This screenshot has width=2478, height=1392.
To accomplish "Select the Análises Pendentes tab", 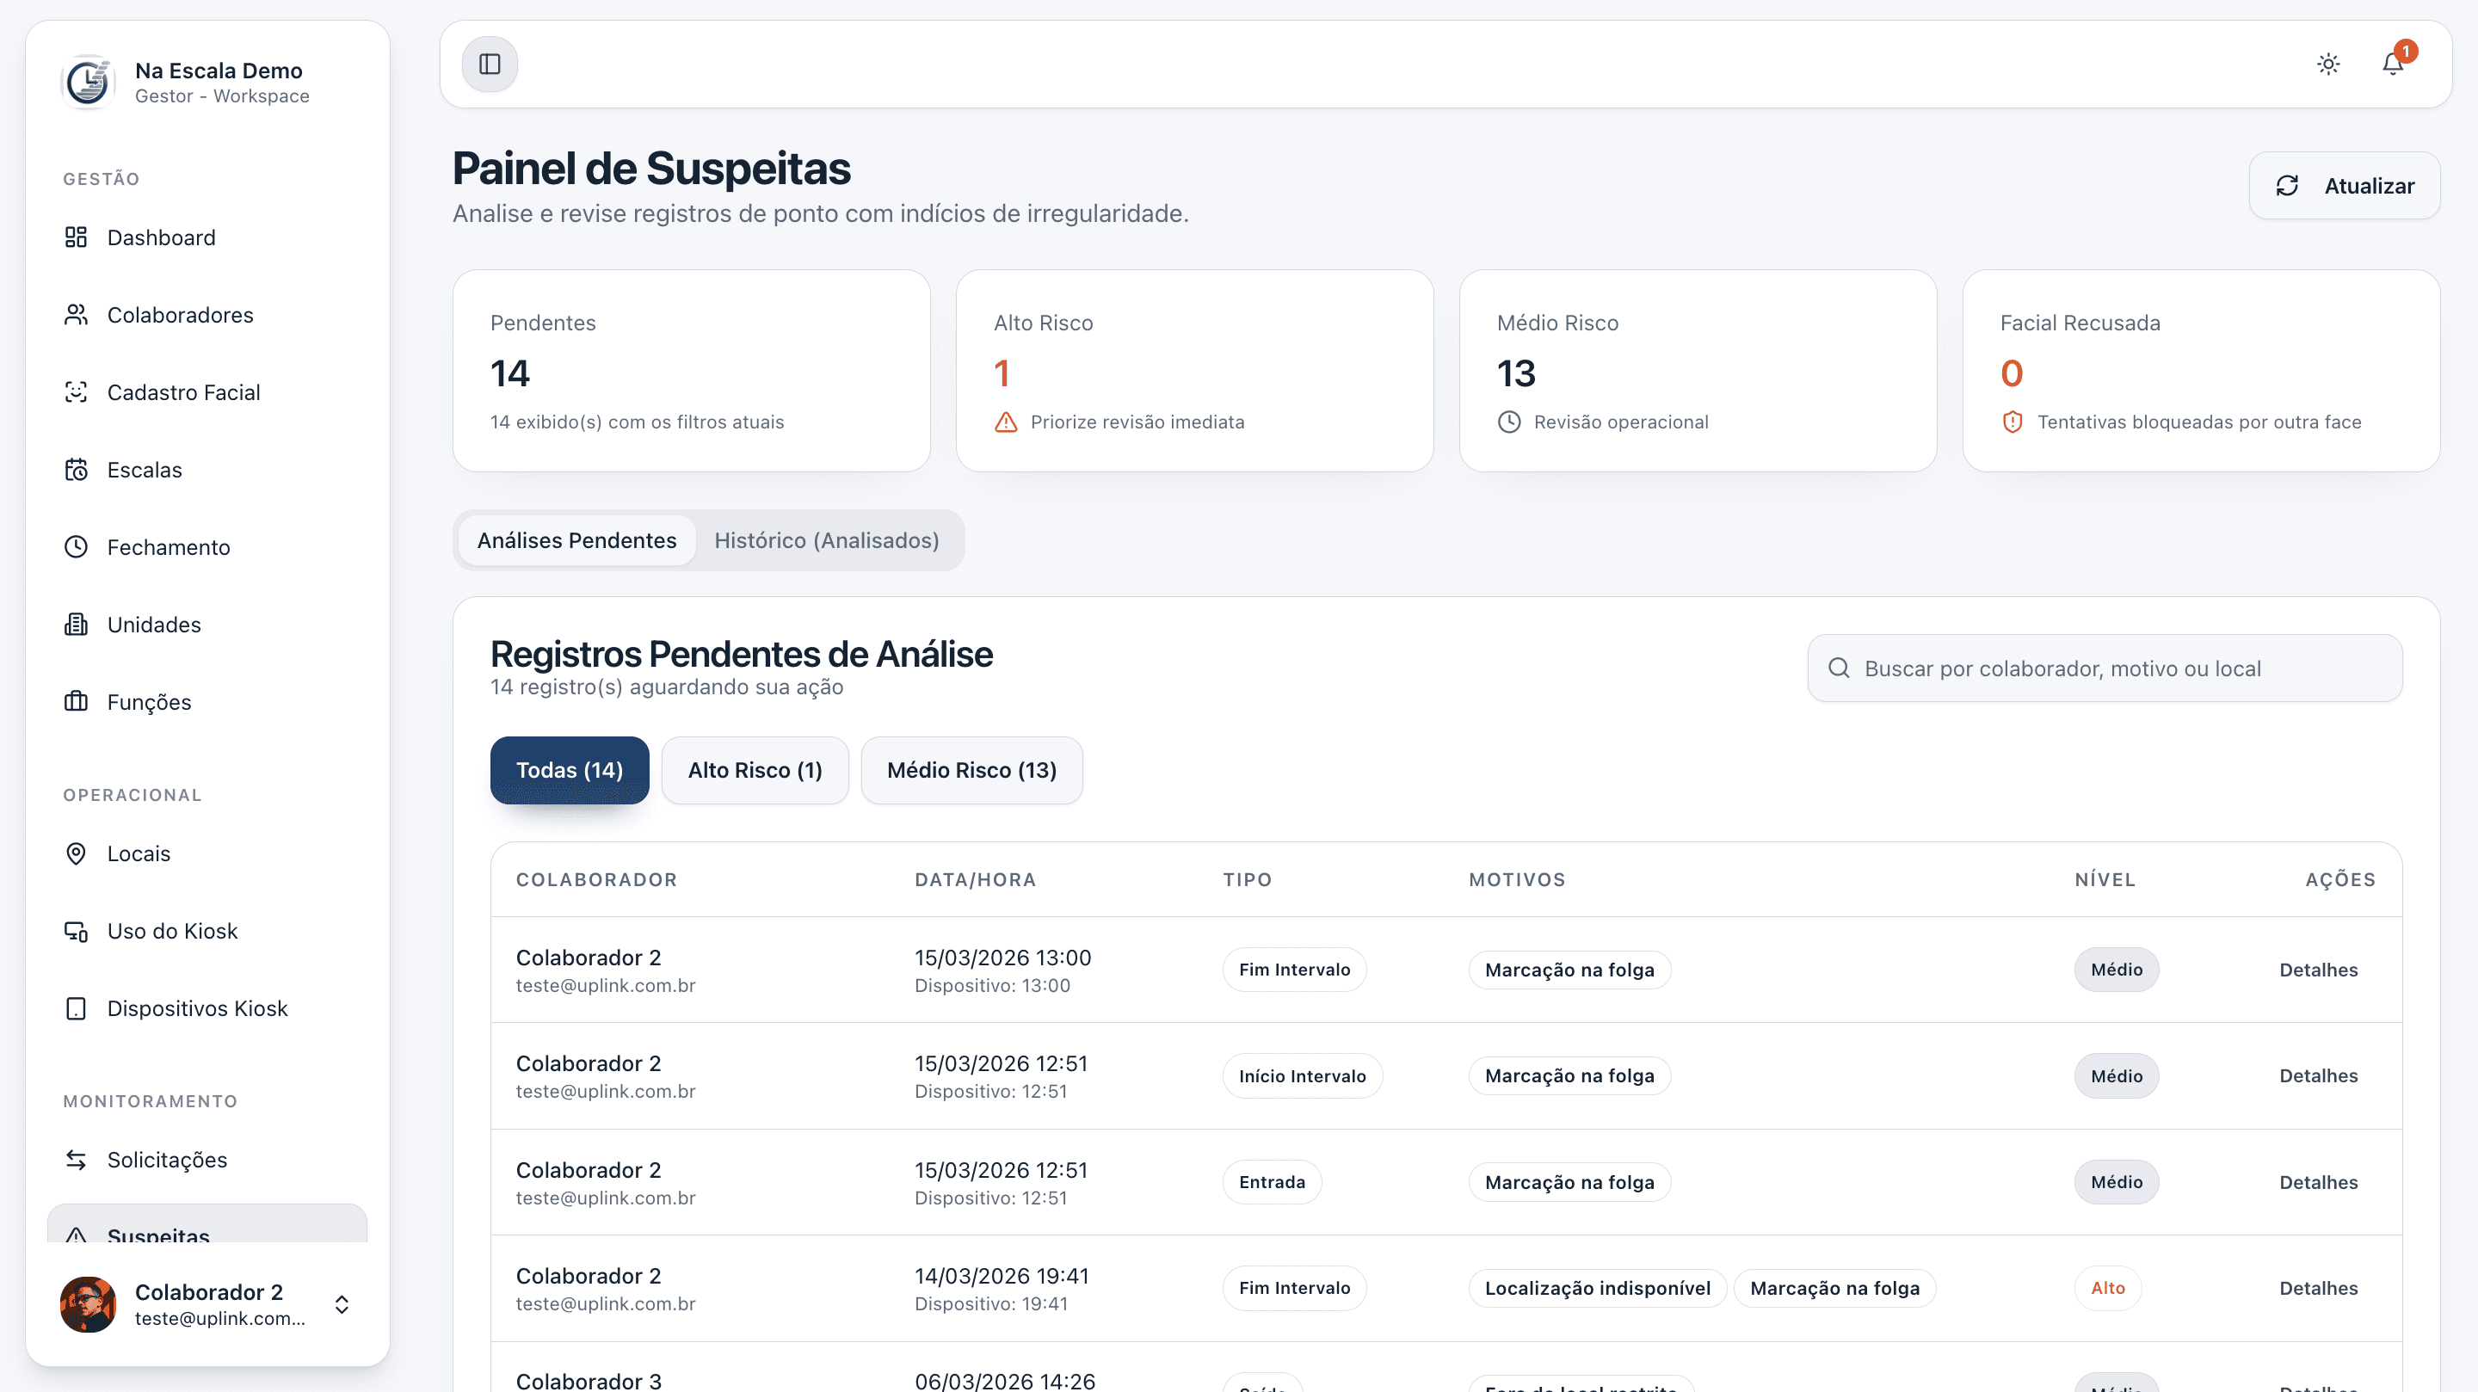I will pos(576,539).
